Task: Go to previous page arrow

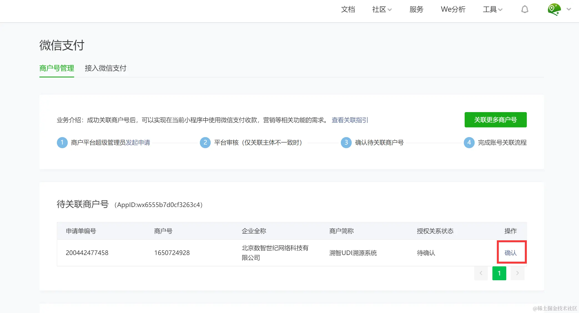Action: [x=481, y=273]
